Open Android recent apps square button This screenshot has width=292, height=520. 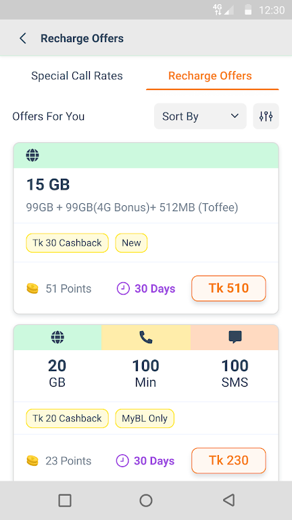[65, 500]
